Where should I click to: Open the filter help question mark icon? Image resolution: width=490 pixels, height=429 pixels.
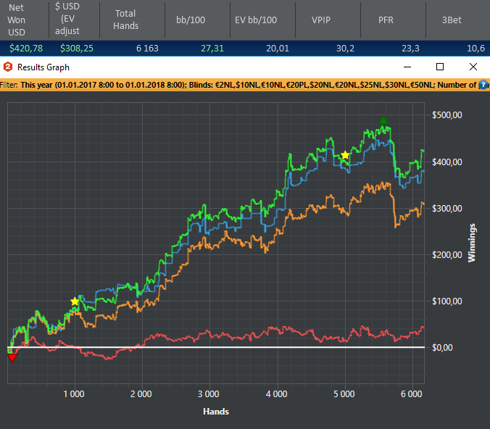483,85
